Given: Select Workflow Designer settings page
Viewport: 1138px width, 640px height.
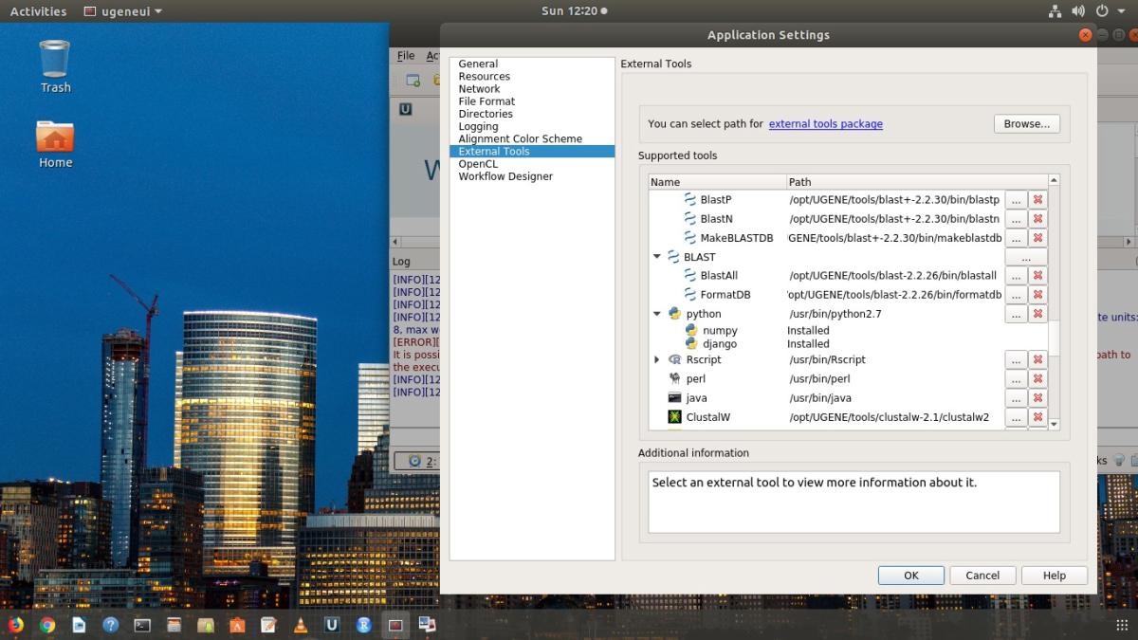Looking at the screenshot, I should (x=505, y=176).
